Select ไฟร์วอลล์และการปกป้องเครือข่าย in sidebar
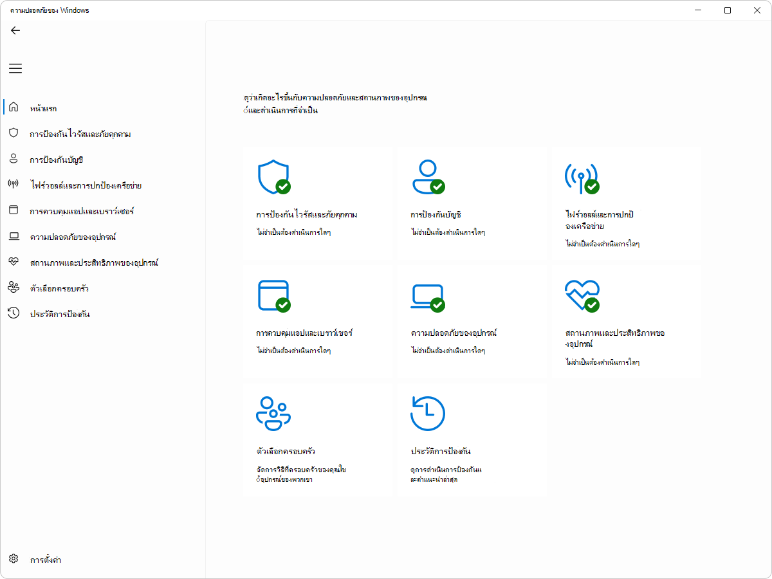Screen dimensions: 772x579 [x=86, y=185]
